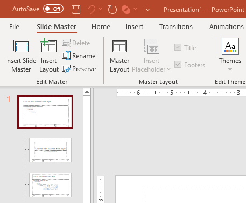Click the Redo/Repeat arrow icon
The image size is (246, 203).
113,9
